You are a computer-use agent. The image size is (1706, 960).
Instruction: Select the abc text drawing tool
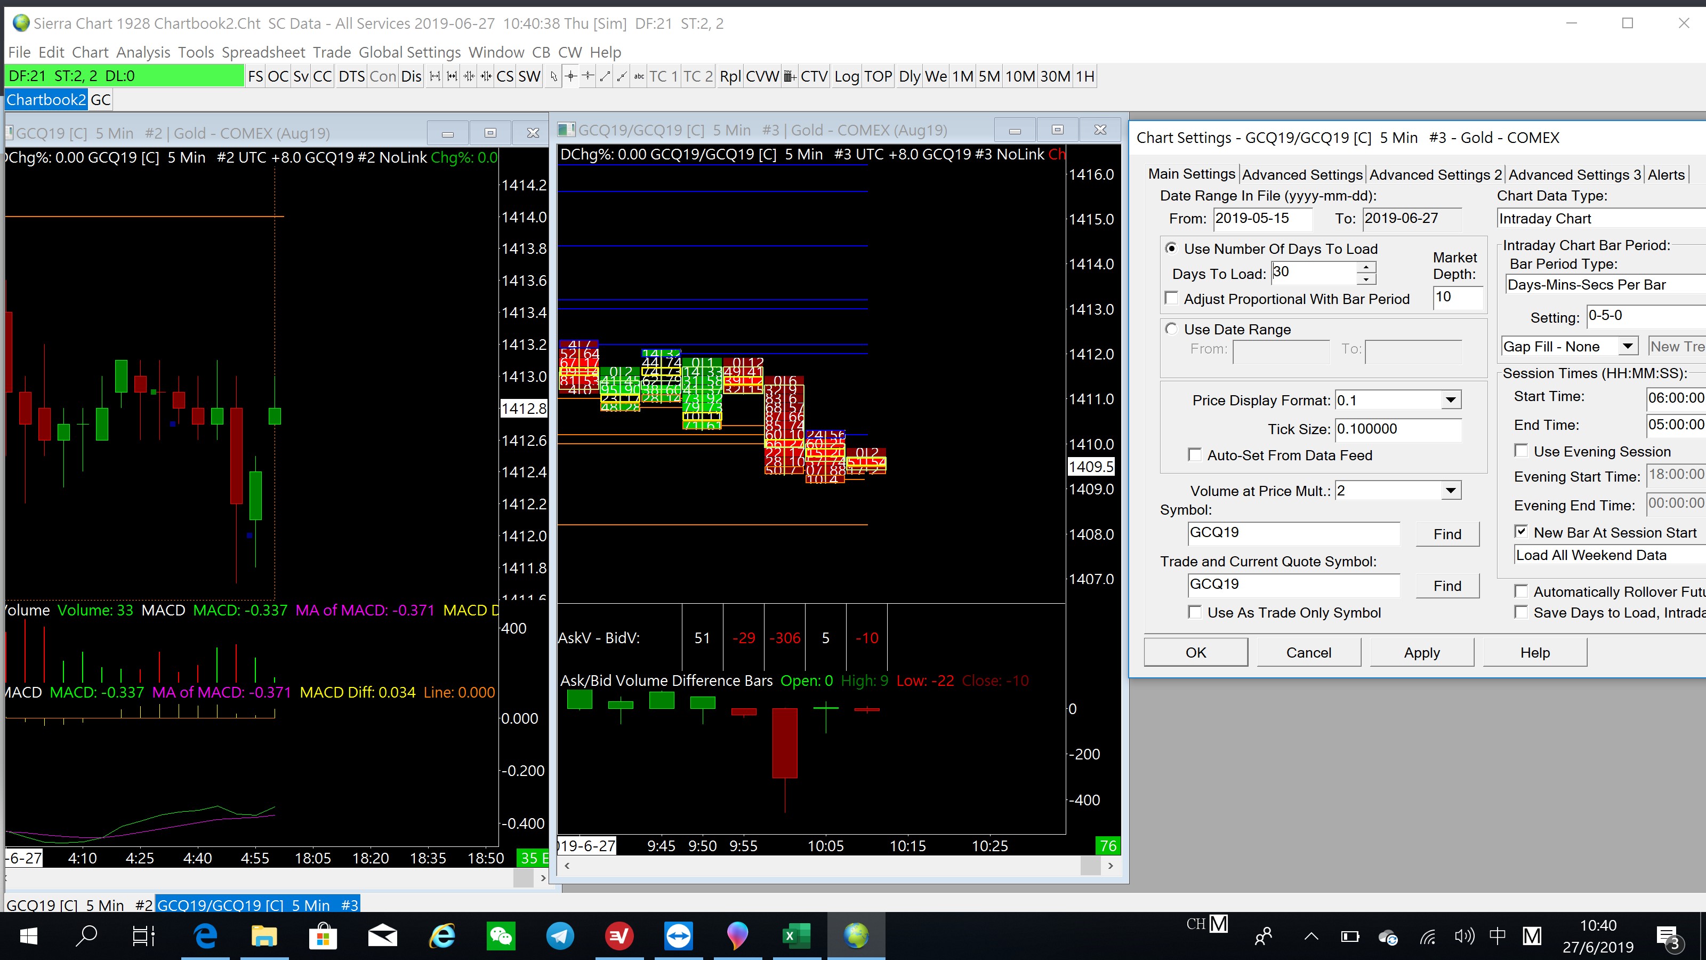point(639,77)
